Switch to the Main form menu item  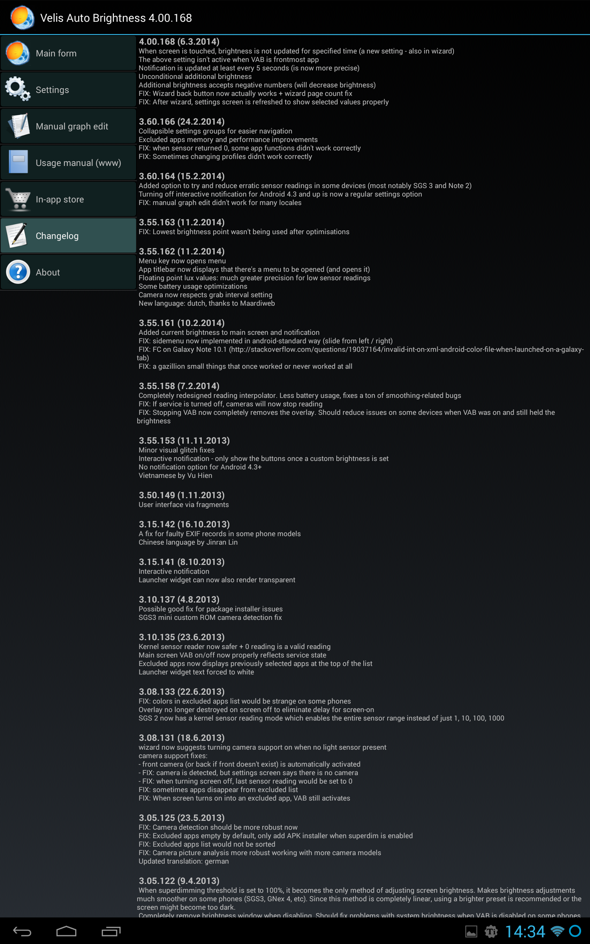[x=68, y=53]
